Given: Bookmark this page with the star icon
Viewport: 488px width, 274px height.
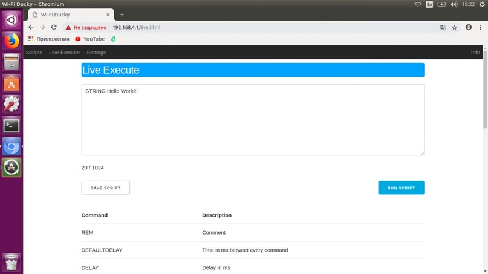Looking at the screenshot, I should 454,27.
